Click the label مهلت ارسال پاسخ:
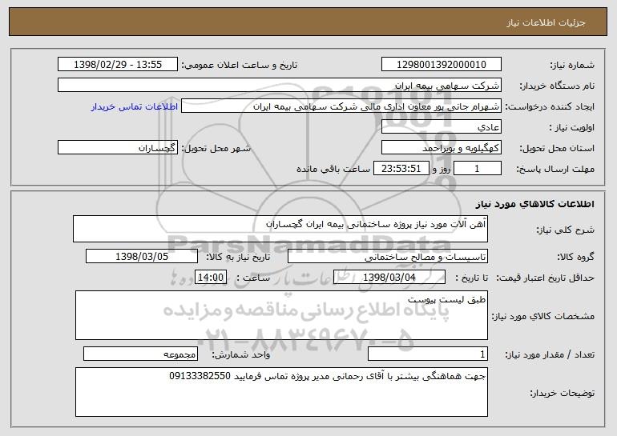617x436 pixels. pos(555,169)
